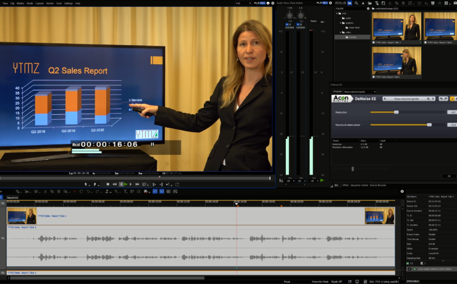
Task: Select the YTMZ Sales Report Take 1 thumbnail
Action: click(396, 28)
